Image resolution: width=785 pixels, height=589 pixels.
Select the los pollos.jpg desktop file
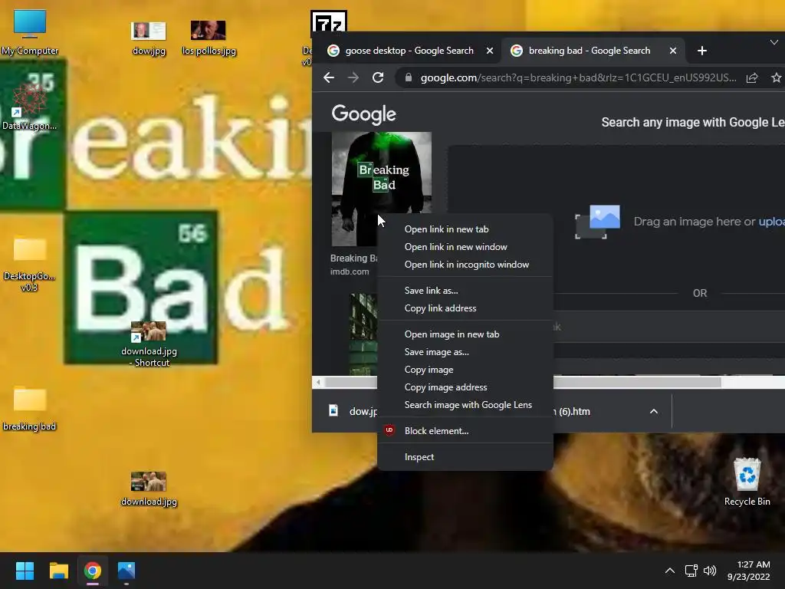(209, 38)
